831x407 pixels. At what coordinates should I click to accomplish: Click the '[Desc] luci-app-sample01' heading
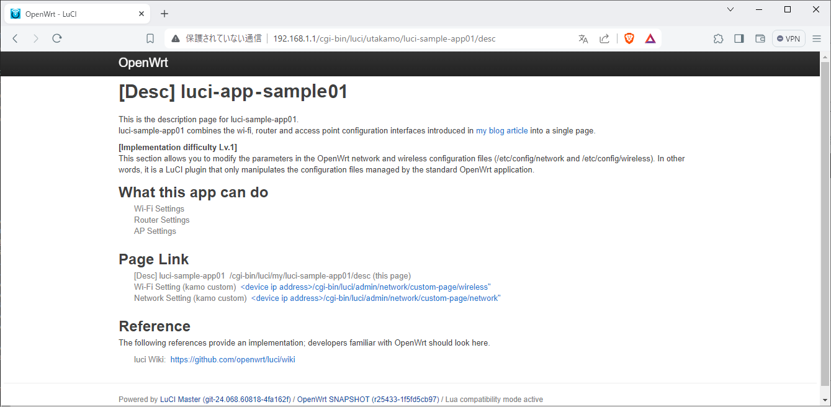pyautogui.click(x=233, y=92)
